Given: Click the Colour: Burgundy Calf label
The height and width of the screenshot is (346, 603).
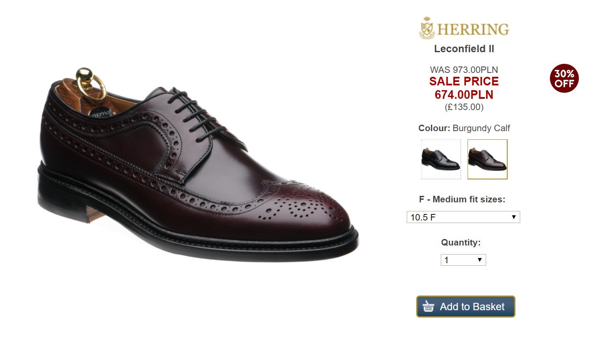Looking at the screenshot, I should 464,128.
